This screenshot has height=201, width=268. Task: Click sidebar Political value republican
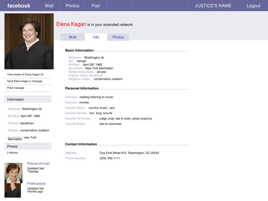(x=27, y=123)
